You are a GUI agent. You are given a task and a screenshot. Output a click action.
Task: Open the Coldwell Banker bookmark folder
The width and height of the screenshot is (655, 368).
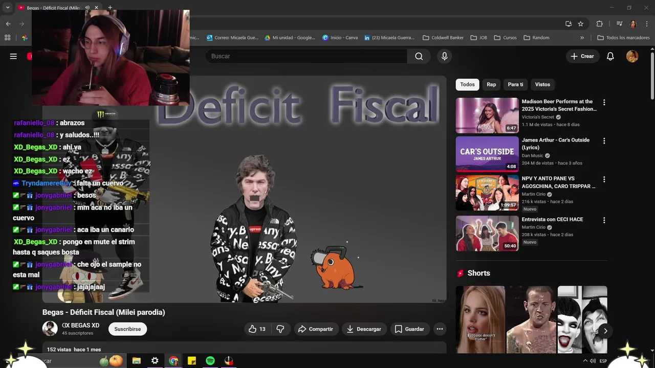coord(443,37)
